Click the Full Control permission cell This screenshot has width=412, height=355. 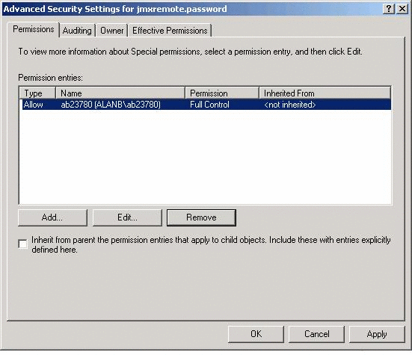click(x=209, y=105)
